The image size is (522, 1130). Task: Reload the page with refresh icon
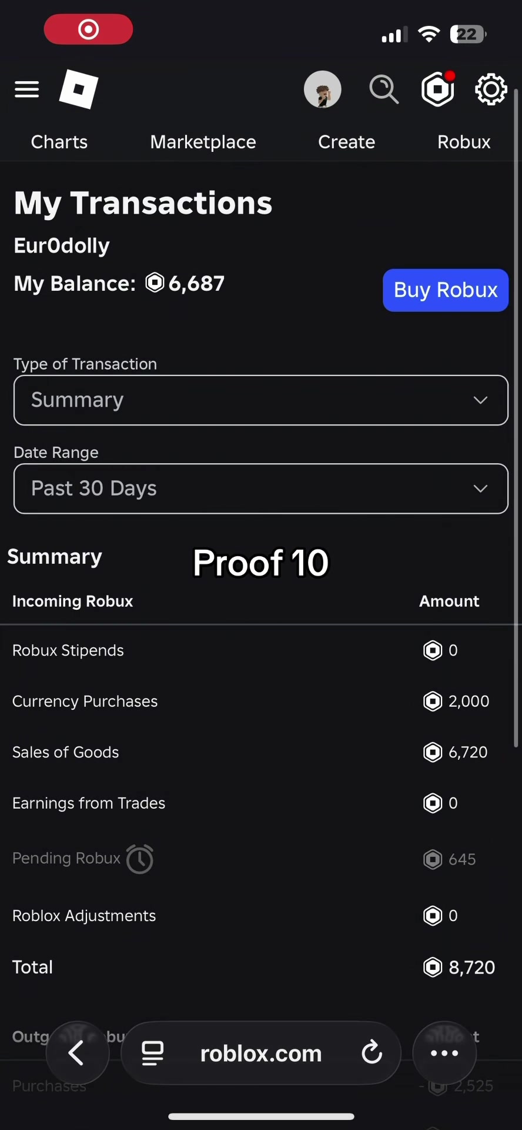click(x=372, y=1053)
